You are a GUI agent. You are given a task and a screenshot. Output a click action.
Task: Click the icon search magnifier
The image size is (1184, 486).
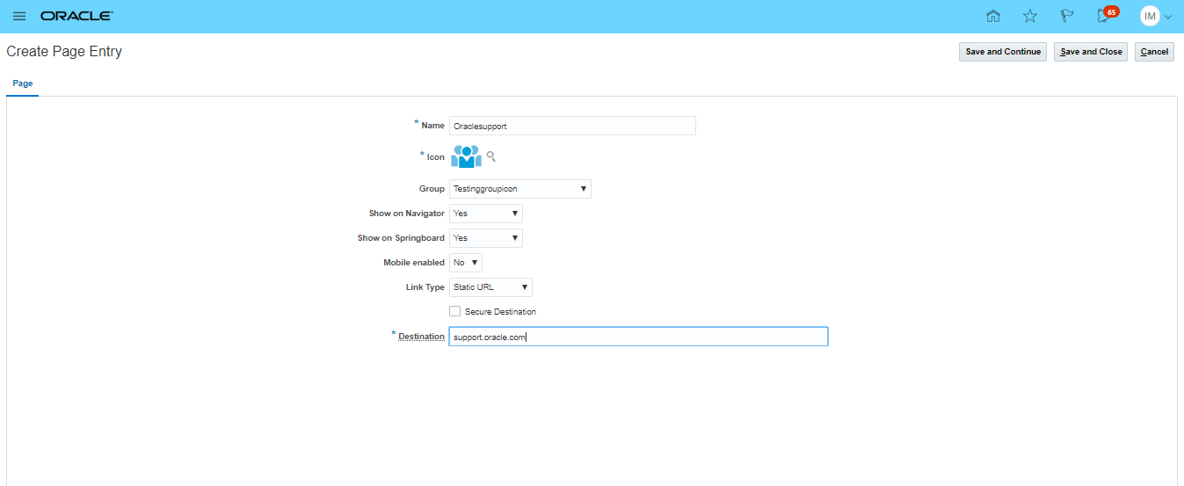point(491,156)
